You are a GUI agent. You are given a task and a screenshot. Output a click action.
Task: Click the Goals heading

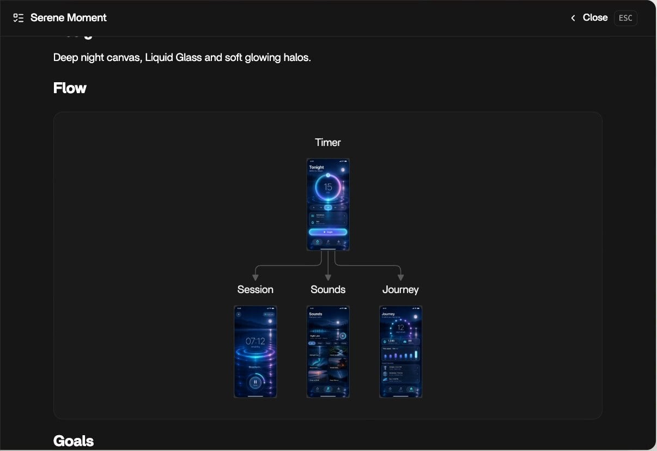pos(74,441)
